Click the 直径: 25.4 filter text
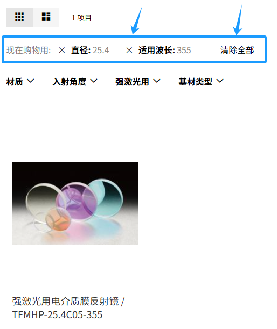Screen dimensions: 277x329 pos(90,51)
